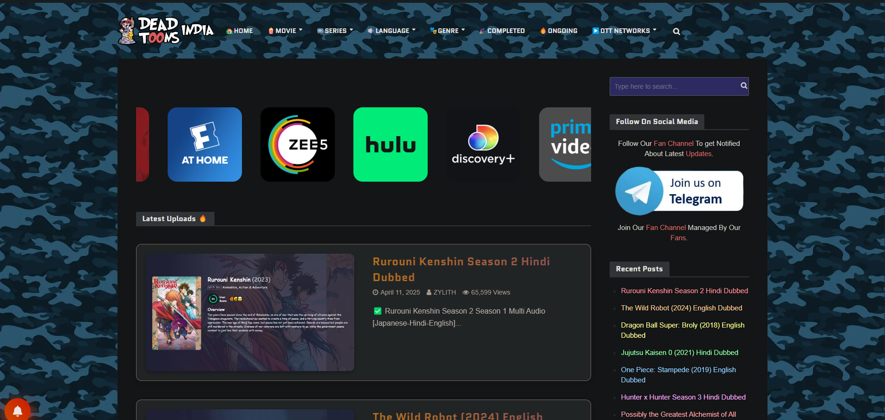Screen dimensions: 885x420
Task: Expand the Series dropdown menu
Action: pyautogui.click(x=335, y=31)
